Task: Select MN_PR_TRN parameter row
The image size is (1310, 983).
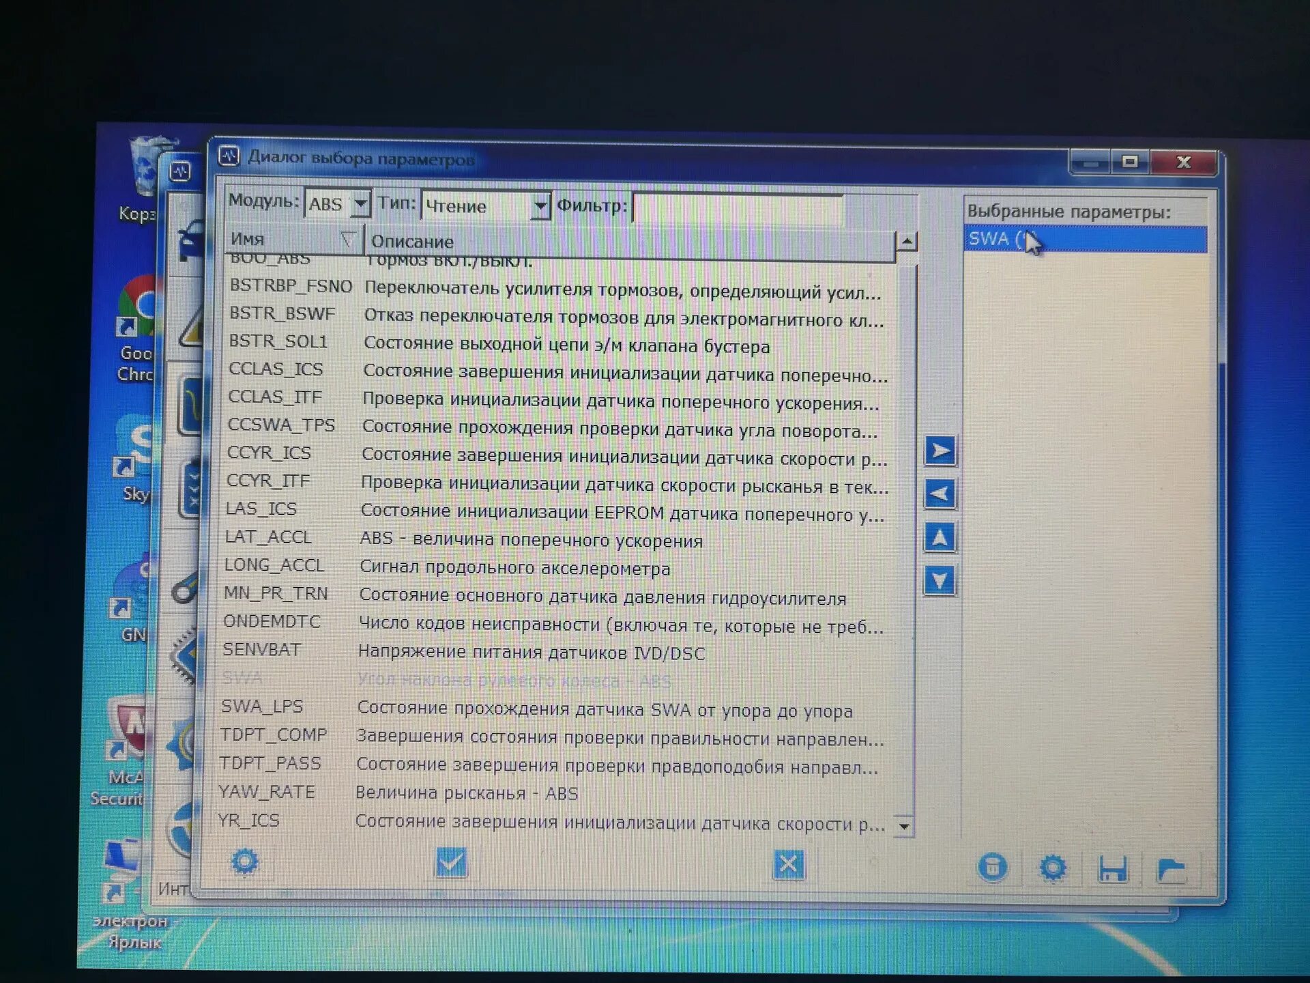Action: click(555, 596)
